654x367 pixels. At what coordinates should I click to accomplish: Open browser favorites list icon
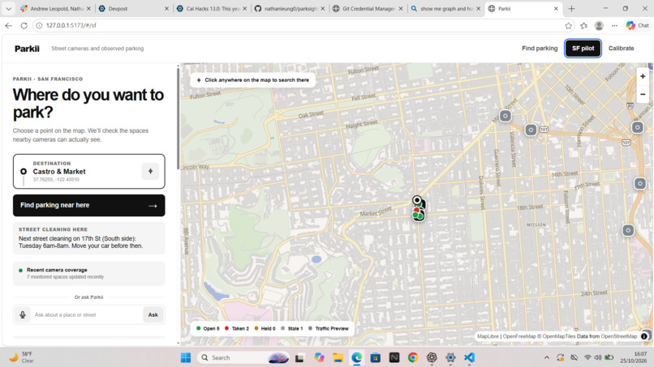click(584, 25)
